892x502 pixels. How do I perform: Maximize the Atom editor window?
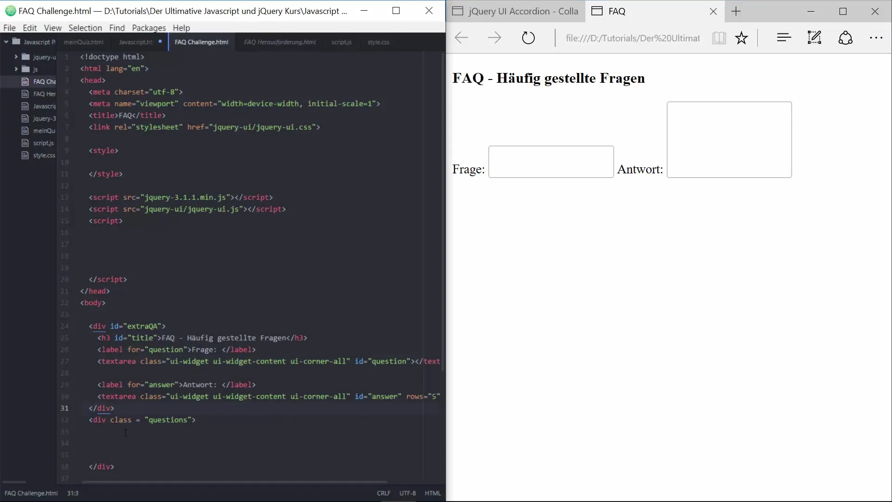[396, 11]
